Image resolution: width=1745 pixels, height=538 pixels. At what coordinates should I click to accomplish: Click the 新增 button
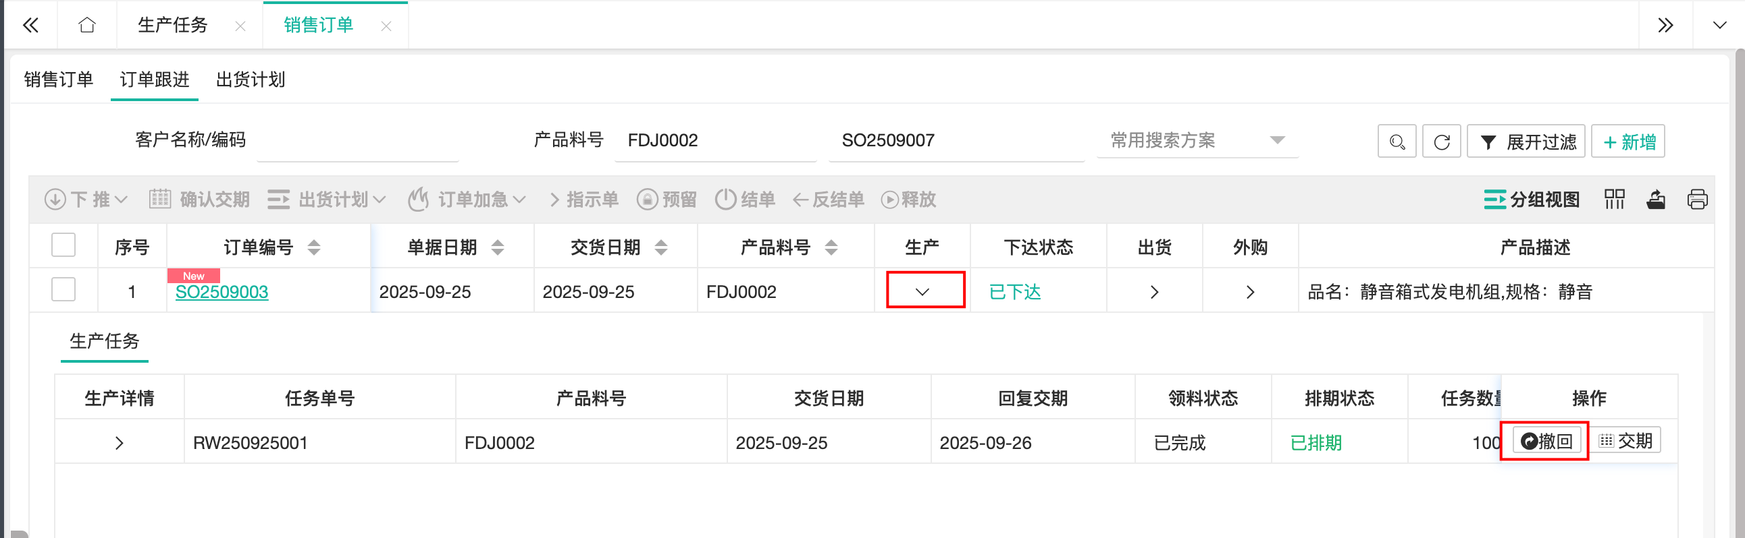point(1627,142)
